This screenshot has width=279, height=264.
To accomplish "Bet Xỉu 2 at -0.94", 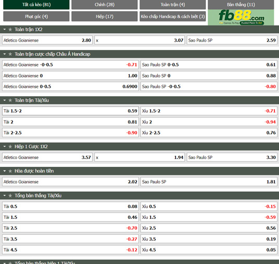I will click(x=209, y=122).
